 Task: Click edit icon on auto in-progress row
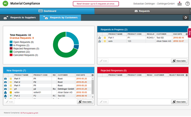pyautogui.click(x=100, y=41)
